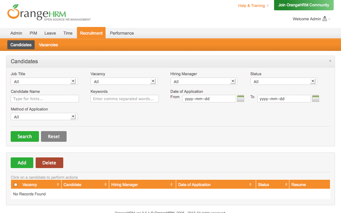Click the Reset button

tap(54, 136)
